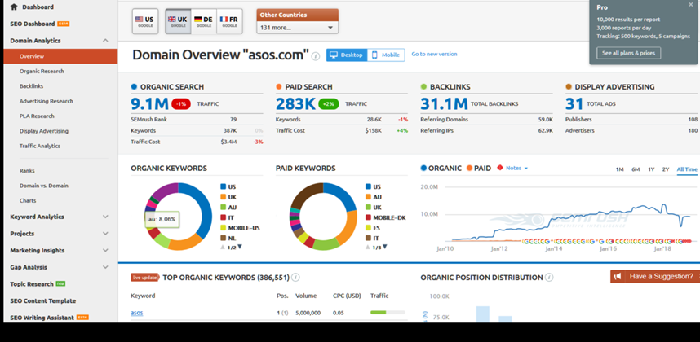The image size is (700, 342).
Task: Open PLA Research in the sidebar
Action: click(37, 116)
